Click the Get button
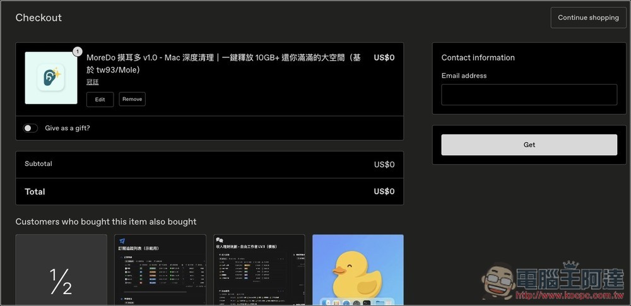The width and height of the screenshot is (631, 306). click(x=529, y=145)
